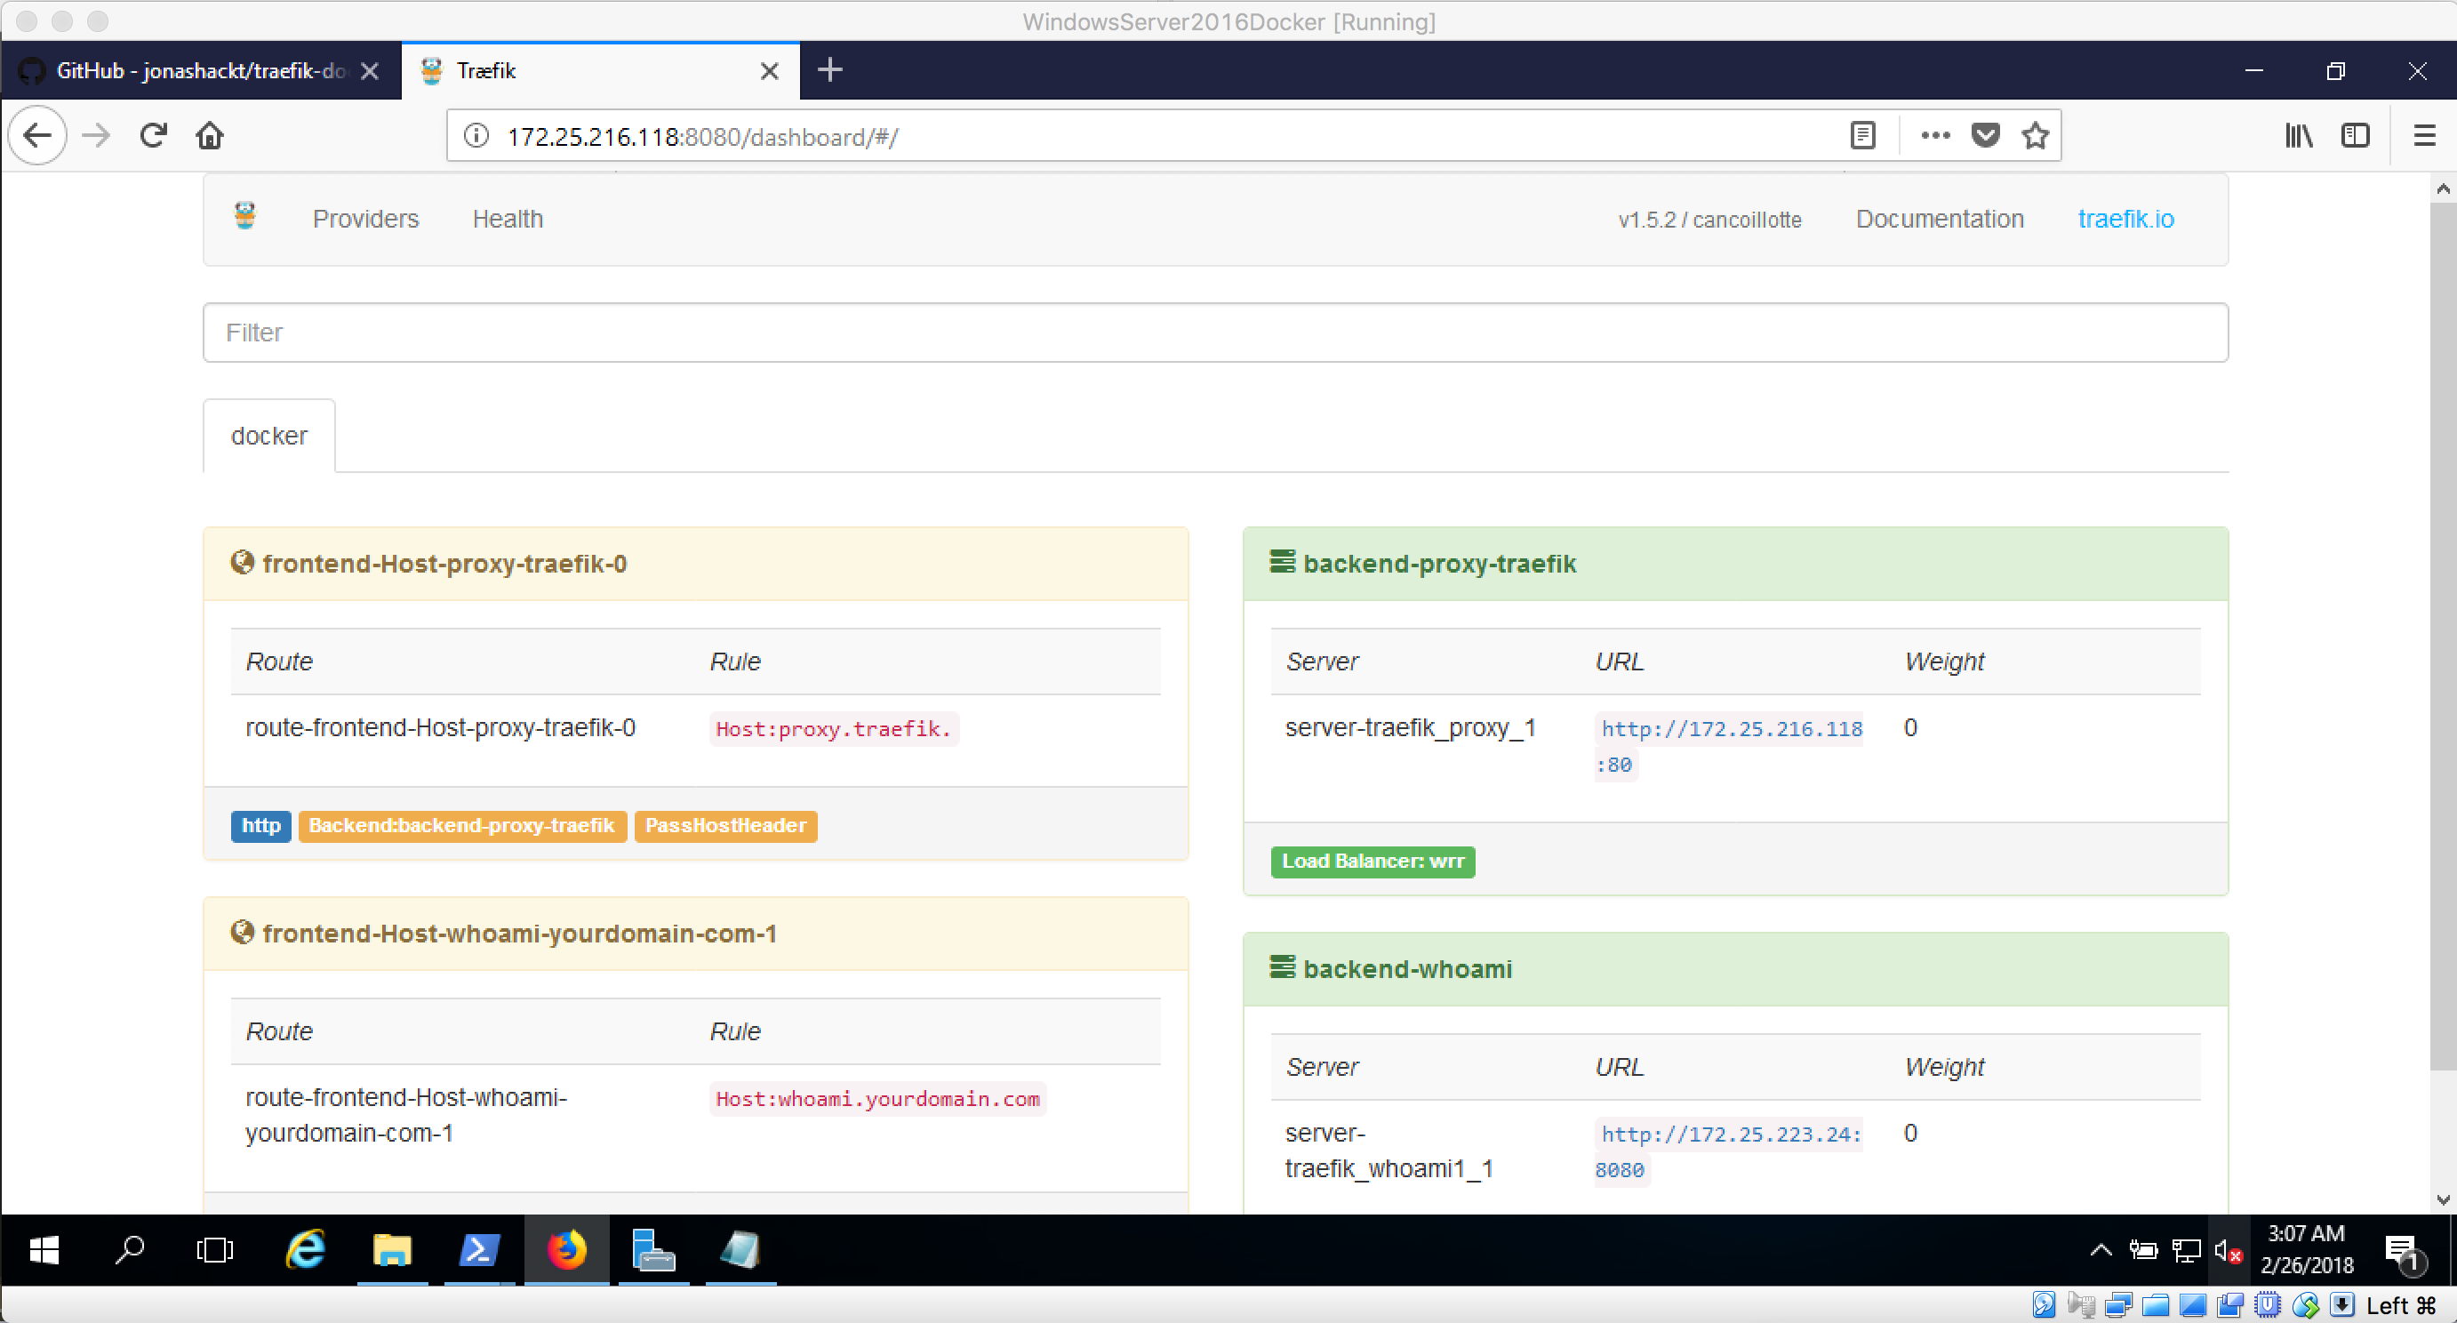This screenshot has width=2457, height=1323.
Task: Open PowerShell from the taskbar
Action: [x=479, y=1249]
